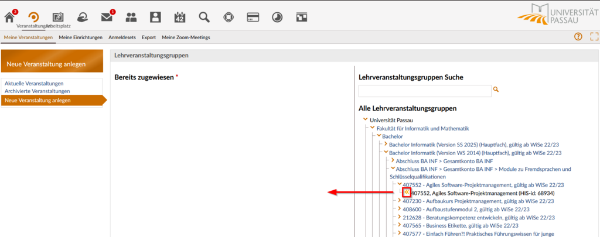Image resolution: width=600 pixels, height=237 pixels.
Task: Expand the 408600 Aufbaustufenmodul 2 chevron
Action: point(400,208)
